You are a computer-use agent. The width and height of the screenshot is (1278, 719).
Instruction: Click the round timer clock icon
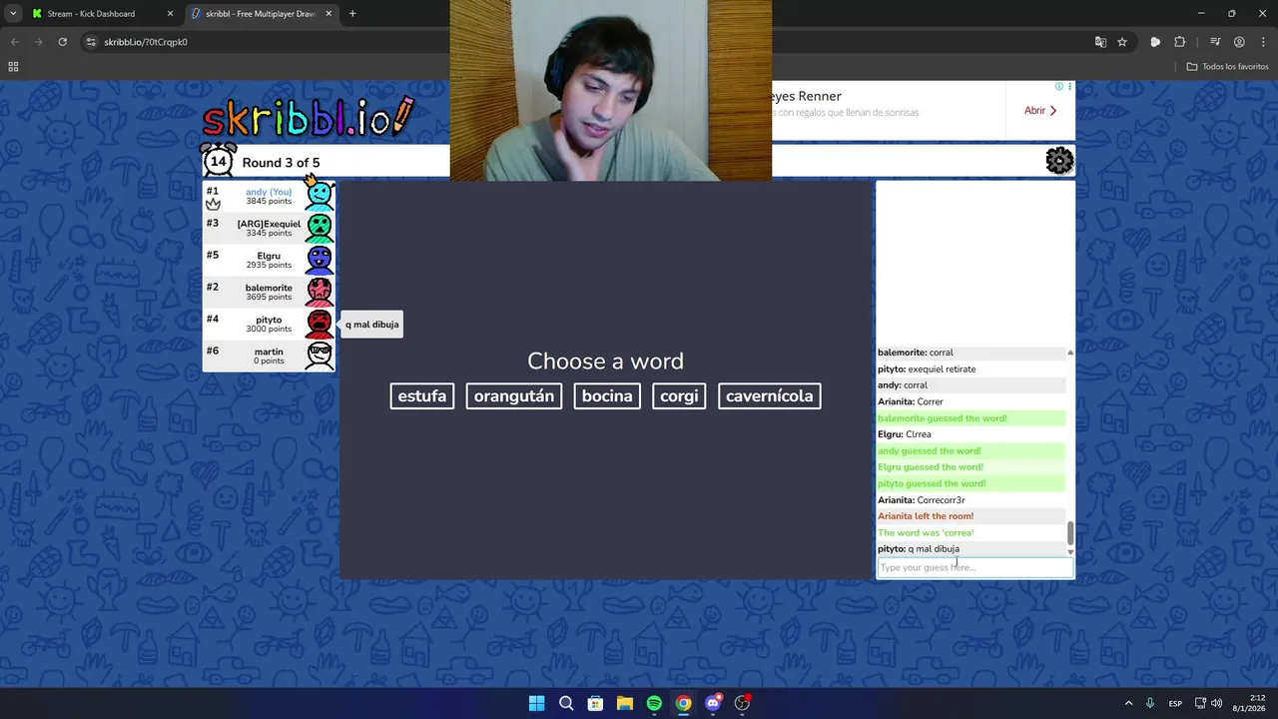click(219, 161)
